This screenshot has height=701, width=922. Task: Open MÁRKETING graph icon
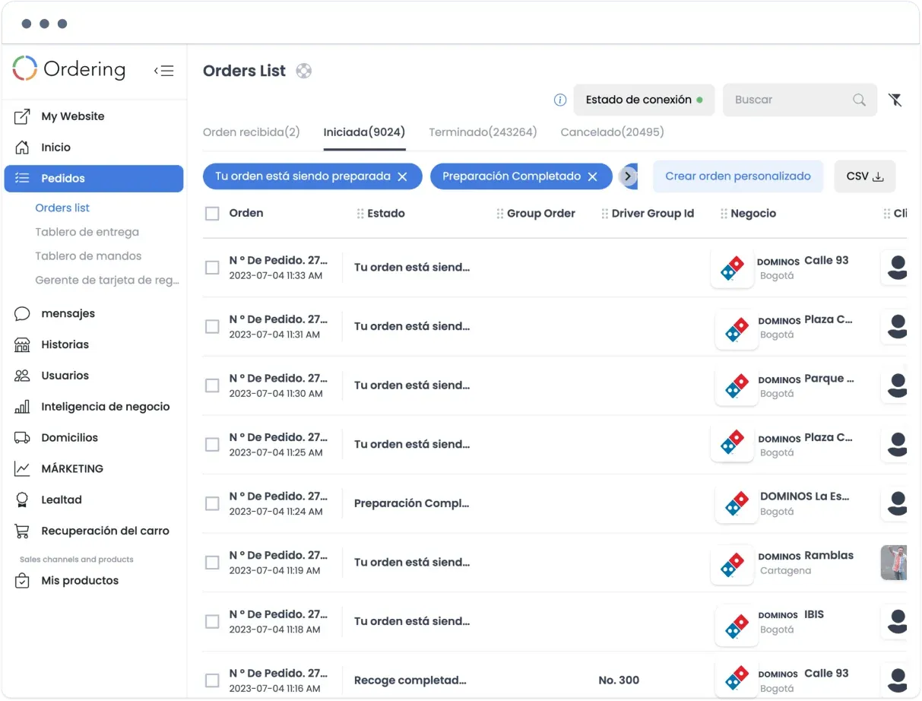click(x=22, y=469)
